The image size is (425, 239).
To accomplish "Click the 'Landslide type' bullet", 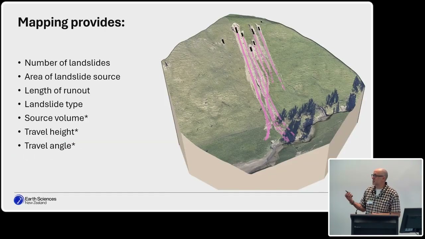I will pos(53,104).
